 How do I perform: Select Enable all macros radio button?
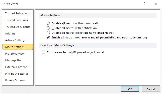(48, 37)
